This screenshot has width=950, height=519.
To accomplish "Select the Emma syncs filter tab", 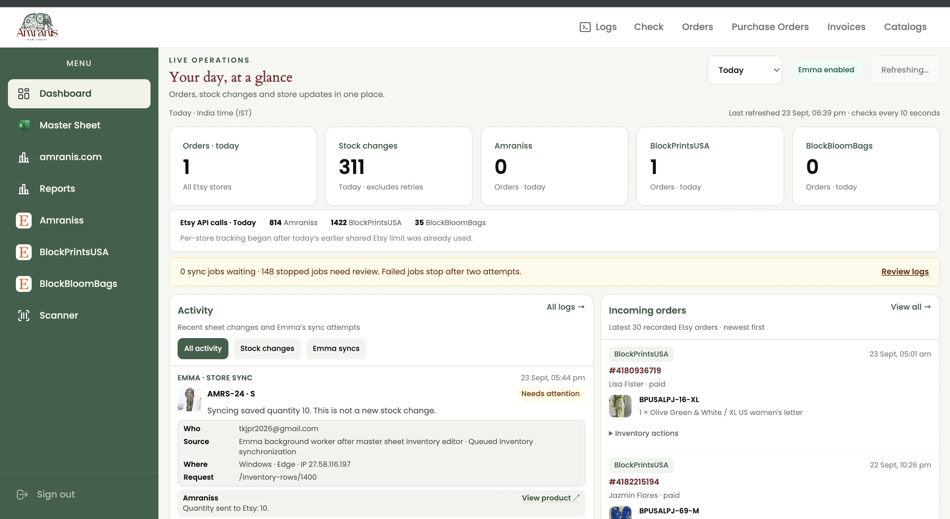I will (x=336, y=349).
